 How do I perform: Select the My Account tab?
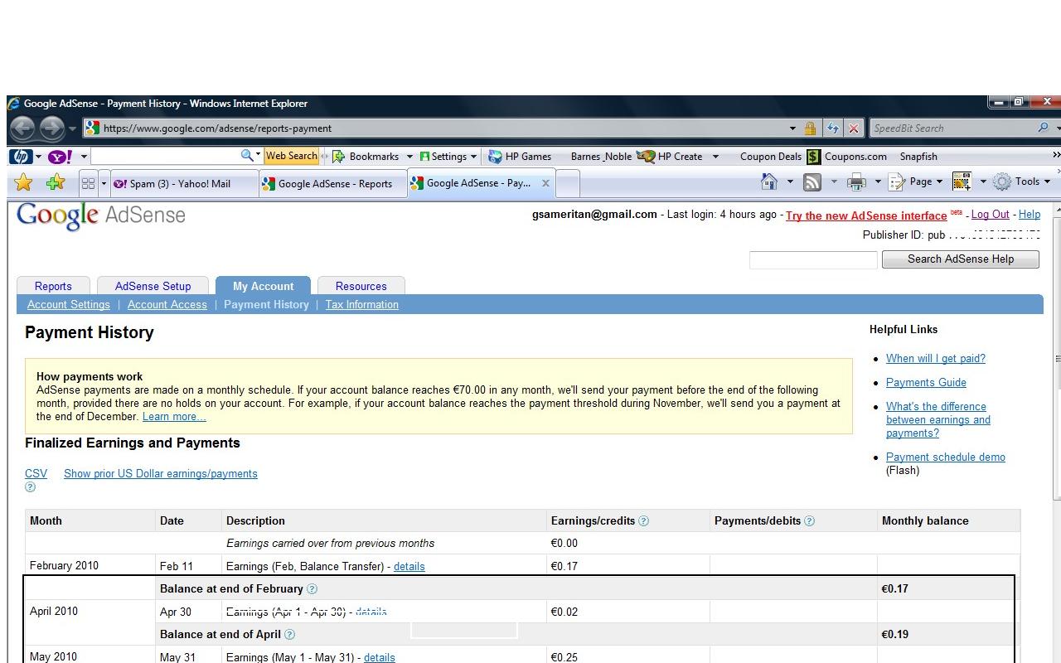(263, 286)
